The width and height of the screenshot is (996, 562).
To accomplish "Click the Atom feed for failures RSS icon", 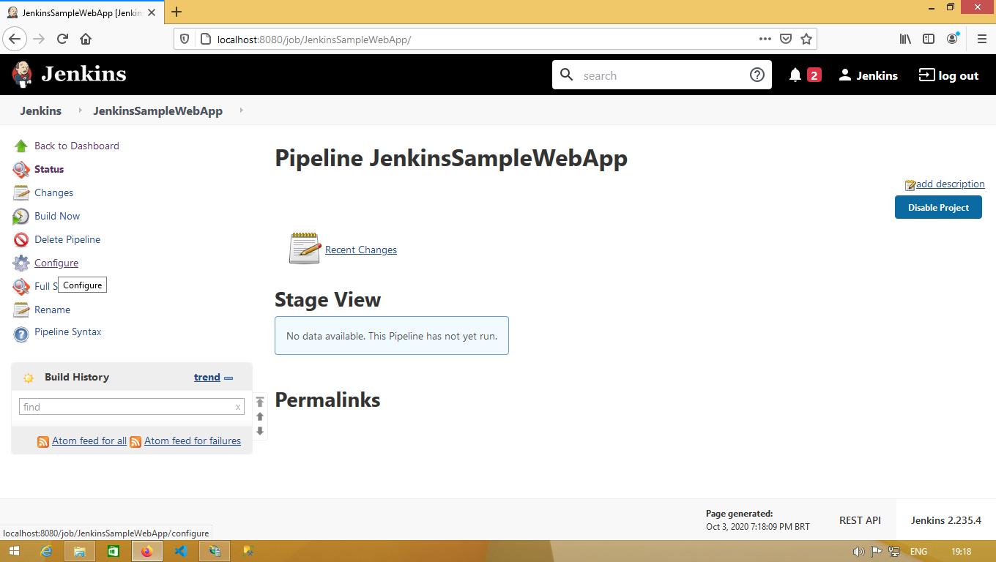I will click(x=135, y=442).
